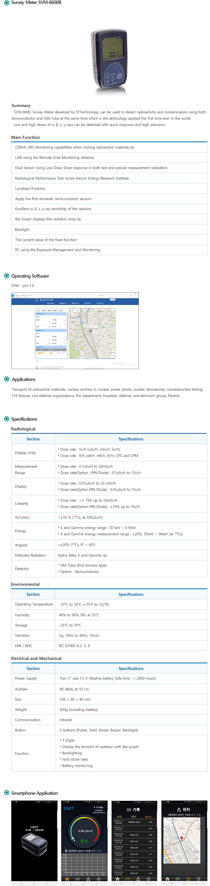Screen dimensions: 210x886
Task: Click the Summary heading
Action: tap(21, 106)
